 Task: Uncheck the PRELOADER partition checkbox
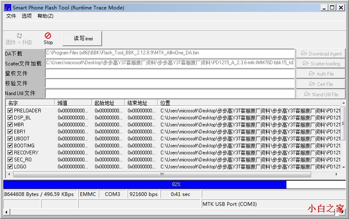pyautogui.click(x=10, y=110)
